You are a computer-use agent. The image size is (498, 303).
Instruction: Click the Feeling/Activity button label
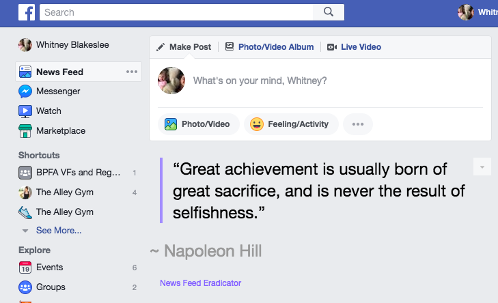pos(298,124)
